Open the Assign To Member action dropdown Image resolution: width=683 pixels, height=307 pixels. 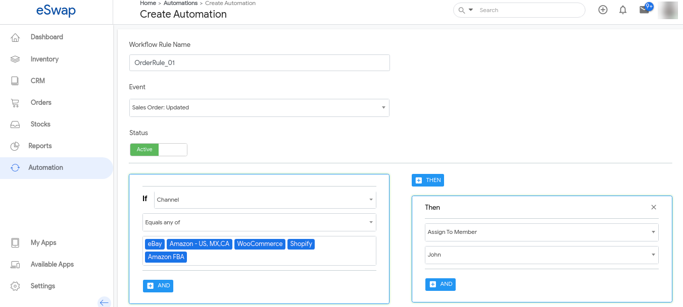pos(541,232)
